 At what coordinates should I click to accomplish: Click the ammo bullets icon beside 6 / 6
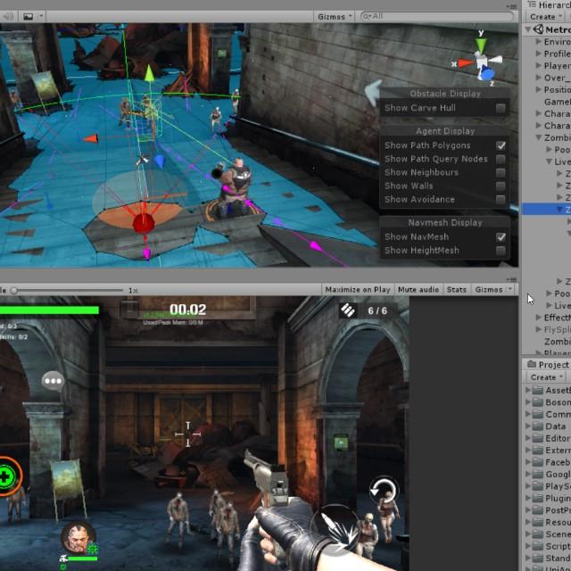pyautogui.click(x=348, y=310)
